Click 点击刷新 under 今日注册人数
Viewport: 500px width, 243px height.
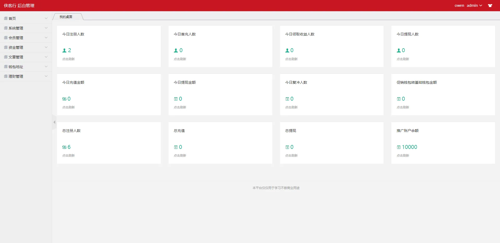coord(68,59)
